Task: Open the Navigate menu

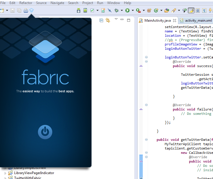Action: click(x=57, y=3)
